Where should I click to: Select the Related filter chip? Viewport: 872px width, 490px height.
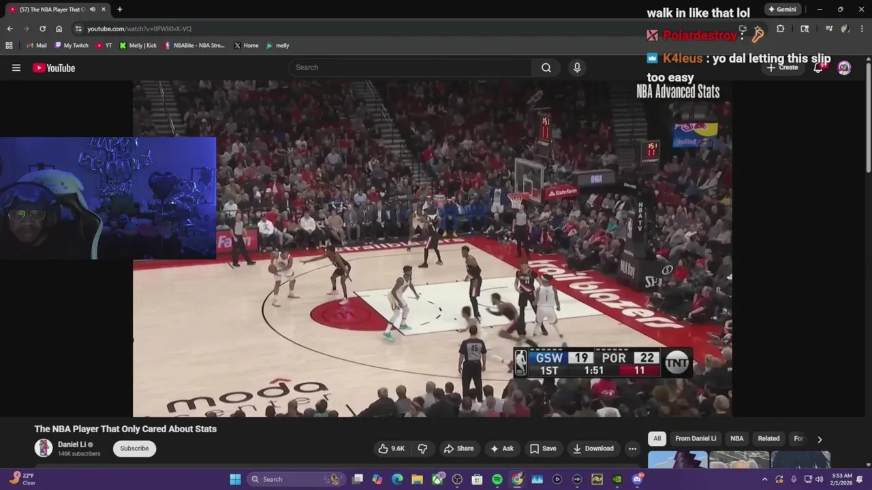(768, 438)
